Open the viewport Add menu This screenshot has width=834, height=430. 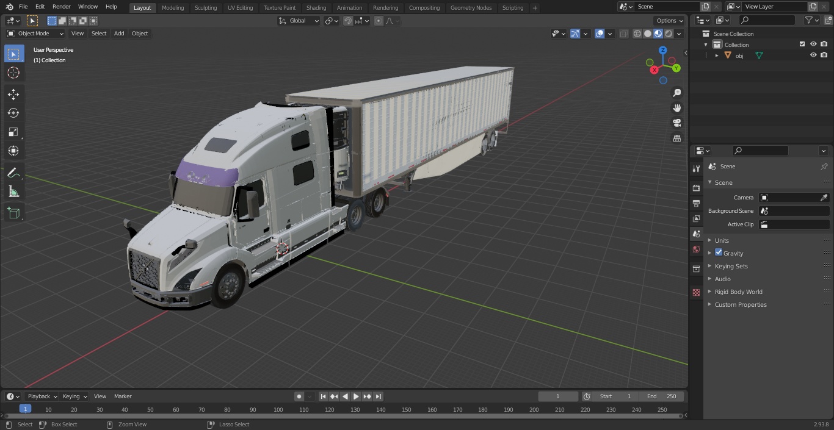coord(119,34)
